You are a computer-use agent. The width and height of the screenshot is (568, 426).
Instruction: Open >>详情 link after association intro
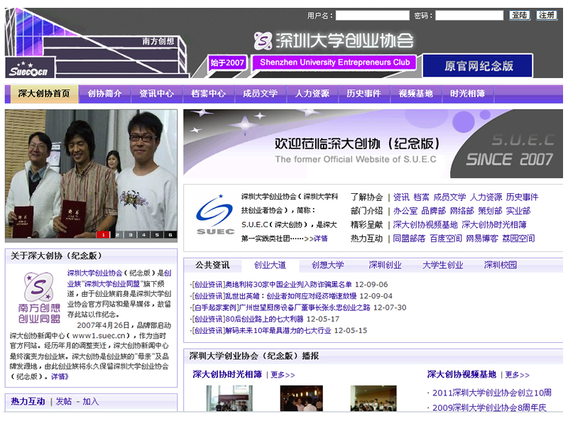click(316, 239)
